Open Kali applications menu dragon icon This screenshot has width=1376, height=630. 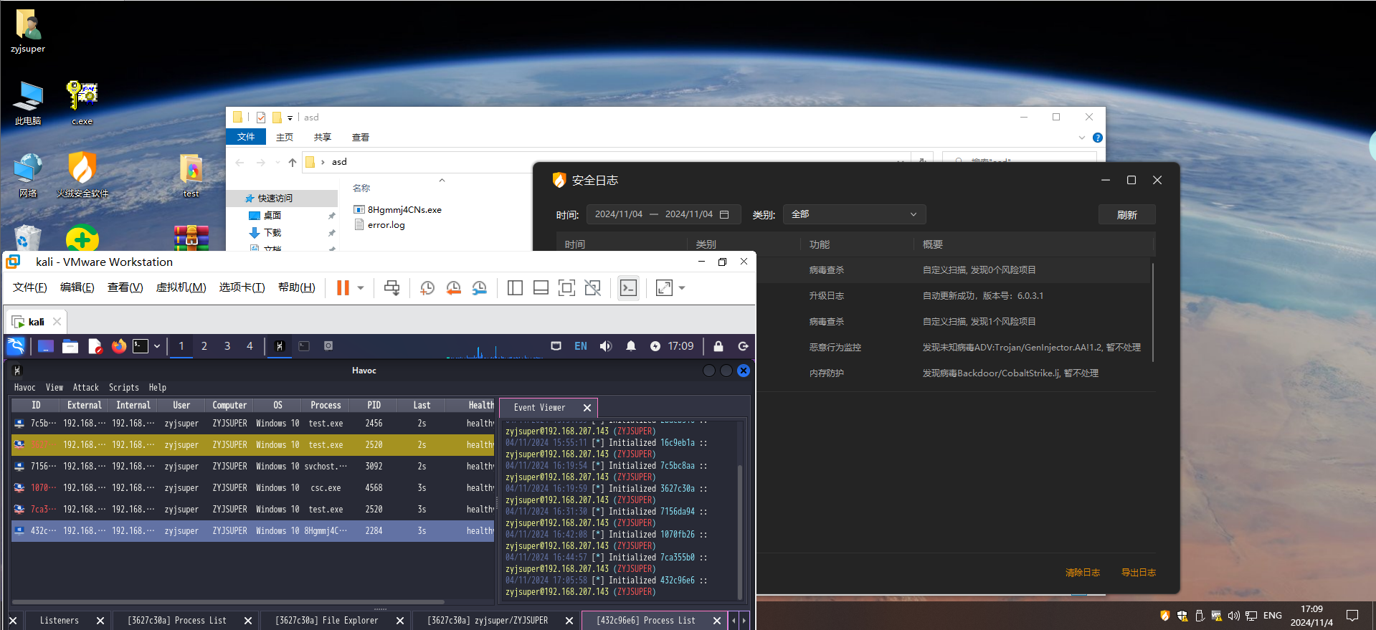pos(16,346)
